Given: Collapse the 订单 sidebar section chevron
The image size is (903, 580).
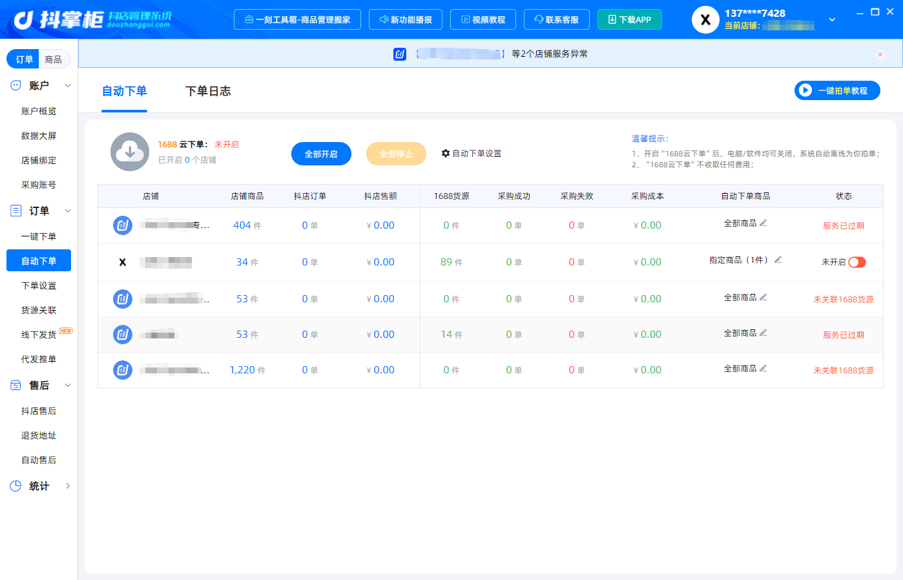Looking at the screenshot, I should point(67,211).
